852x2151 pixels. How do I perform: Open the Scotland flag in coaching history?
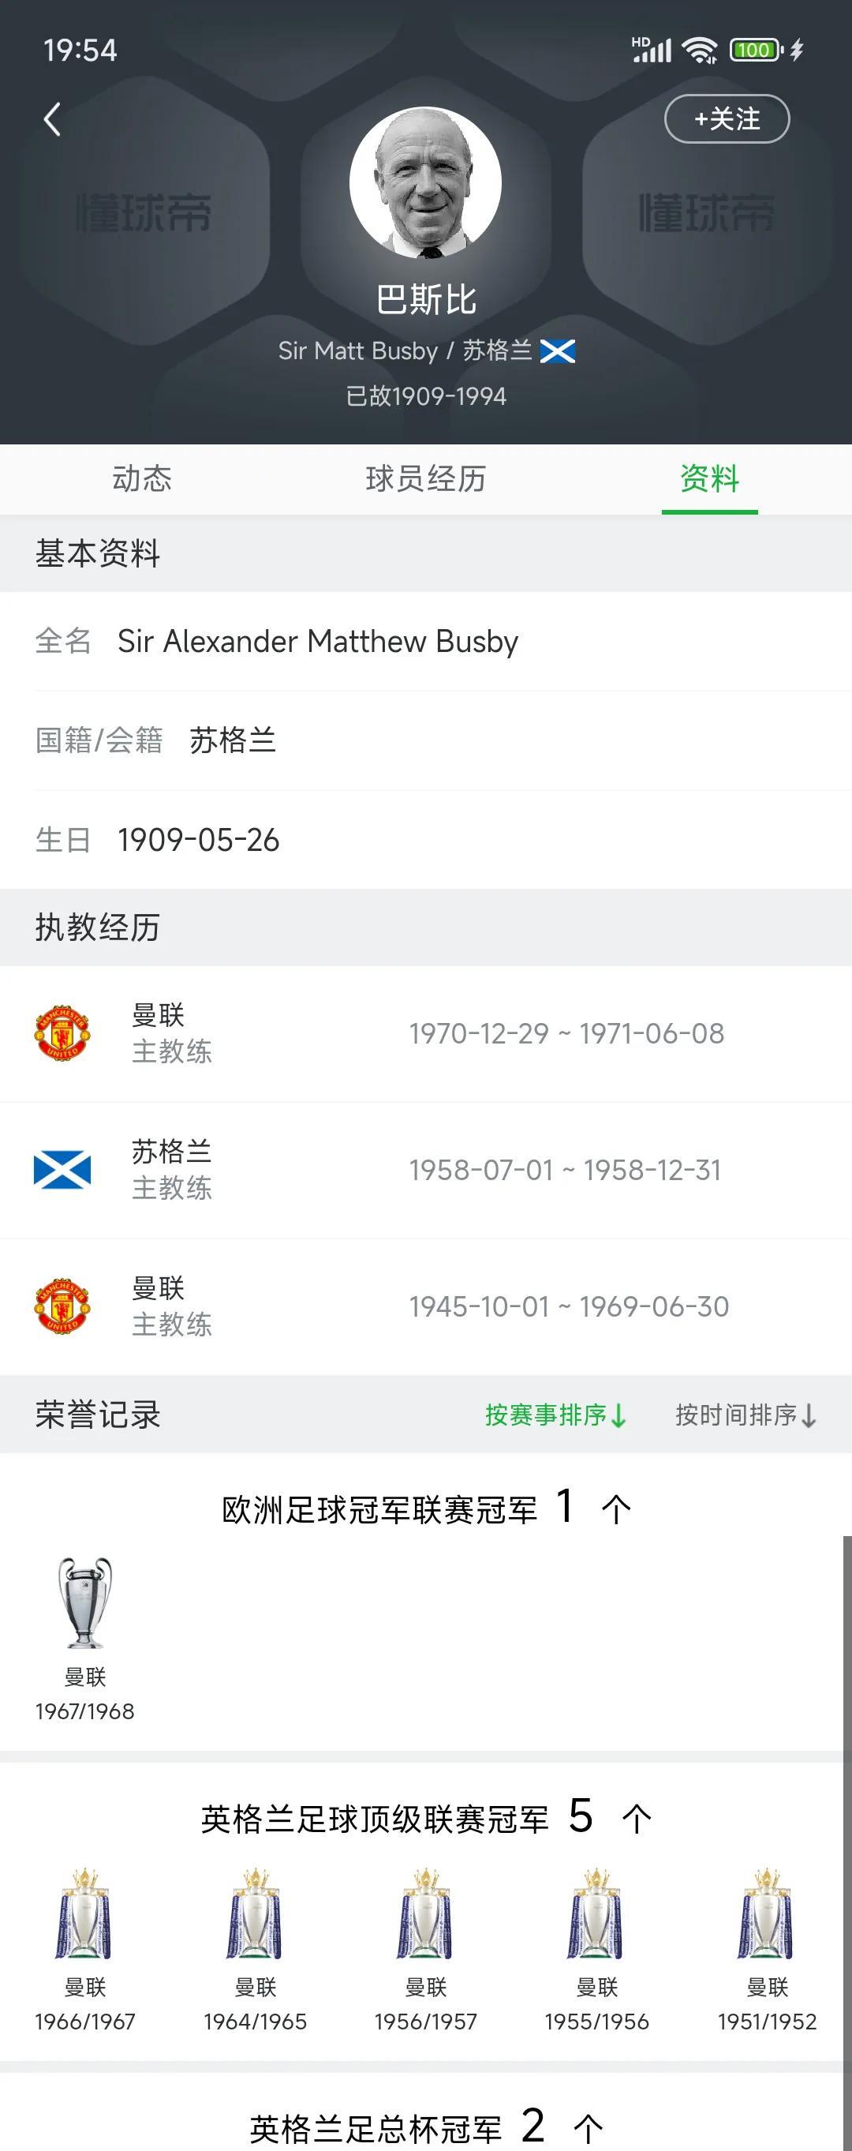coord(62,1169)
